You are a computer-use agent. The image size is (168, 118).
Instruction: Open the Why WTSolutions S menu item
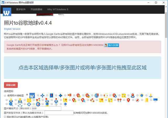(x=58, y=9)
